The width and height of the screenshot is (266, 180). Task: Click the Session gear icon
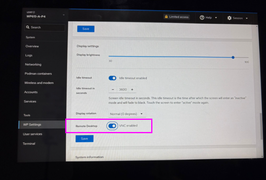[x=229, y=18]
